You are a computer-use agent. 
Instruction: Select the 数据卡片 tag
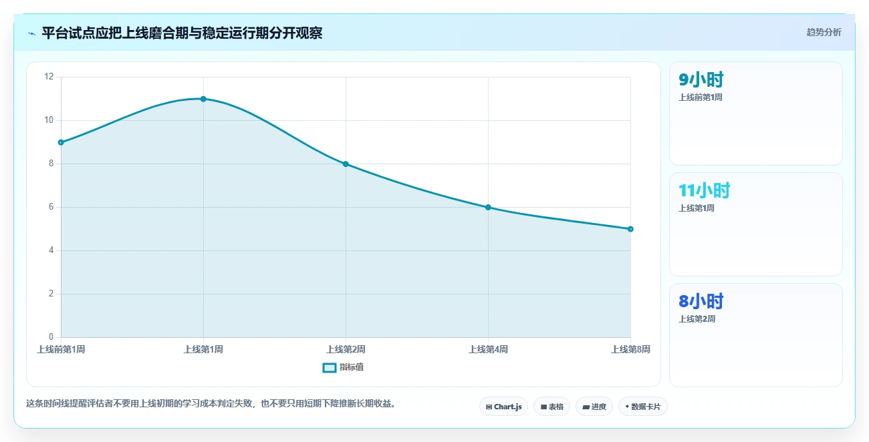643,407
